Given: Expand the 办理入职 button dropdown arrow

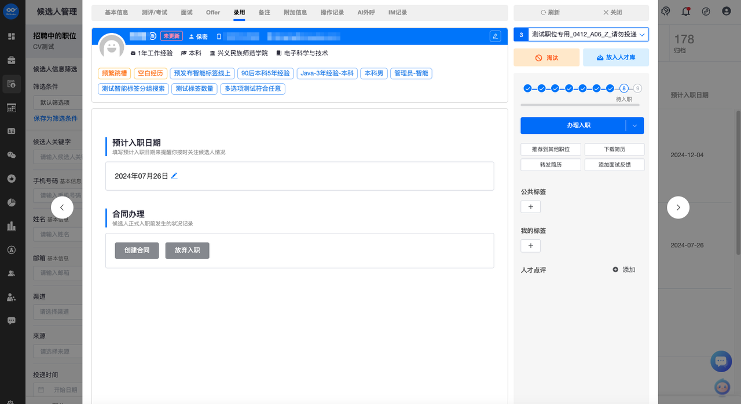Looking at the screenshot, I should click(x=634, y=126).
